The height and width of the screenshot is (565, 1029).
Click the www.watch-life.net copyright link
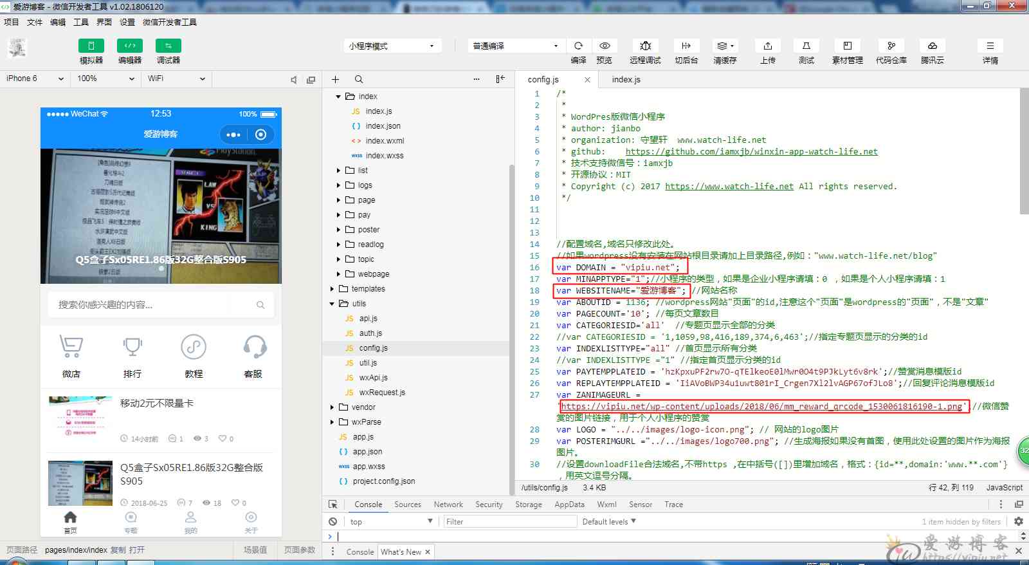click(x=729, y=187)
